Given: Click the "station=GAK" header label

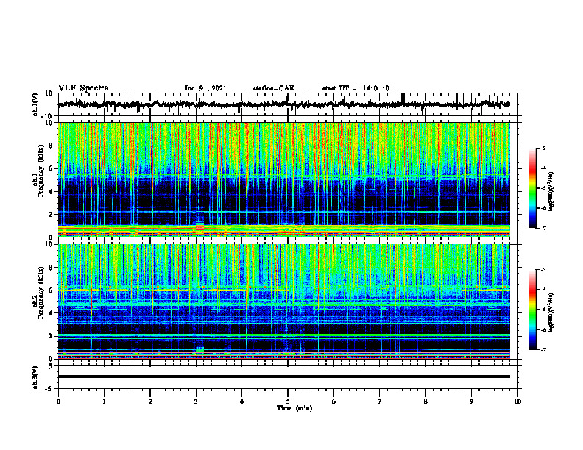Looking at the screenshot, I should tap(274, 88).
